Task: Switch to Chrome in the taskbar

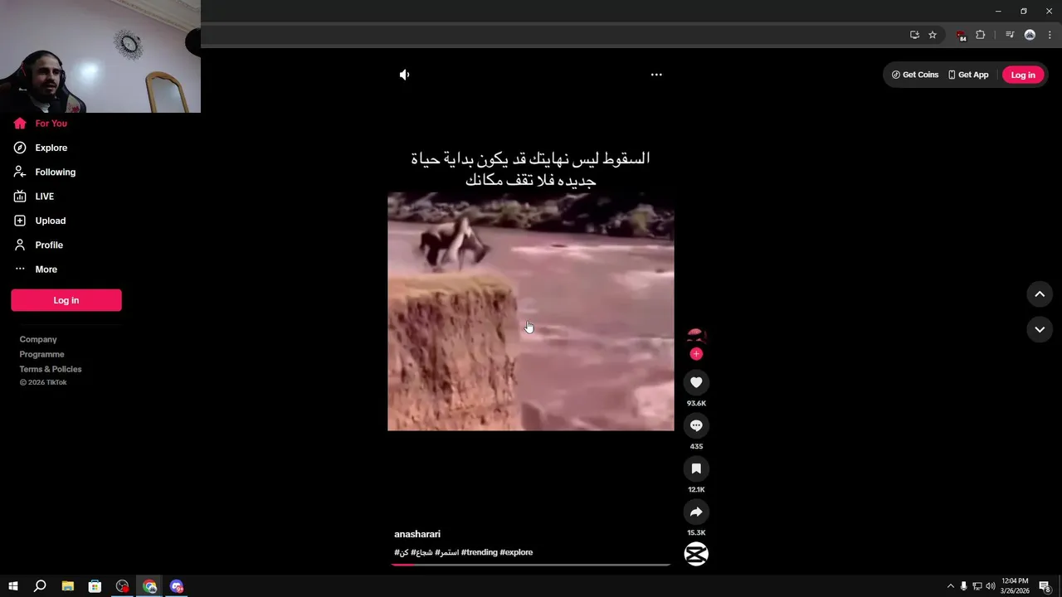Action: pyautogui.click(x=149, y=586)
